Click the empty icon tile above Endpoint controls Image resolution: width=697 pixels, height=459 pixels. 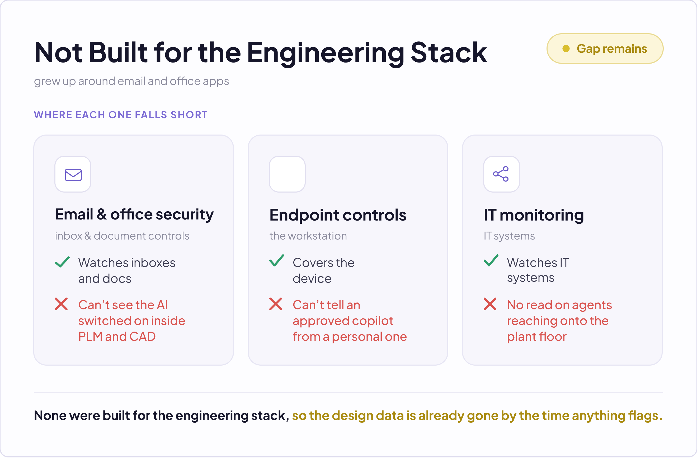[287, 174]
